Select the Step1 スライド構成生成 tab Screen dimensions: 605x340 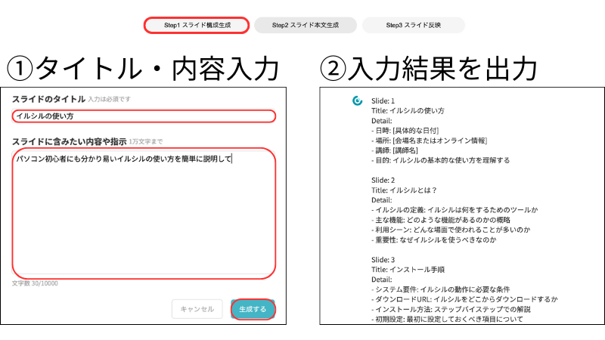(197, 26)
